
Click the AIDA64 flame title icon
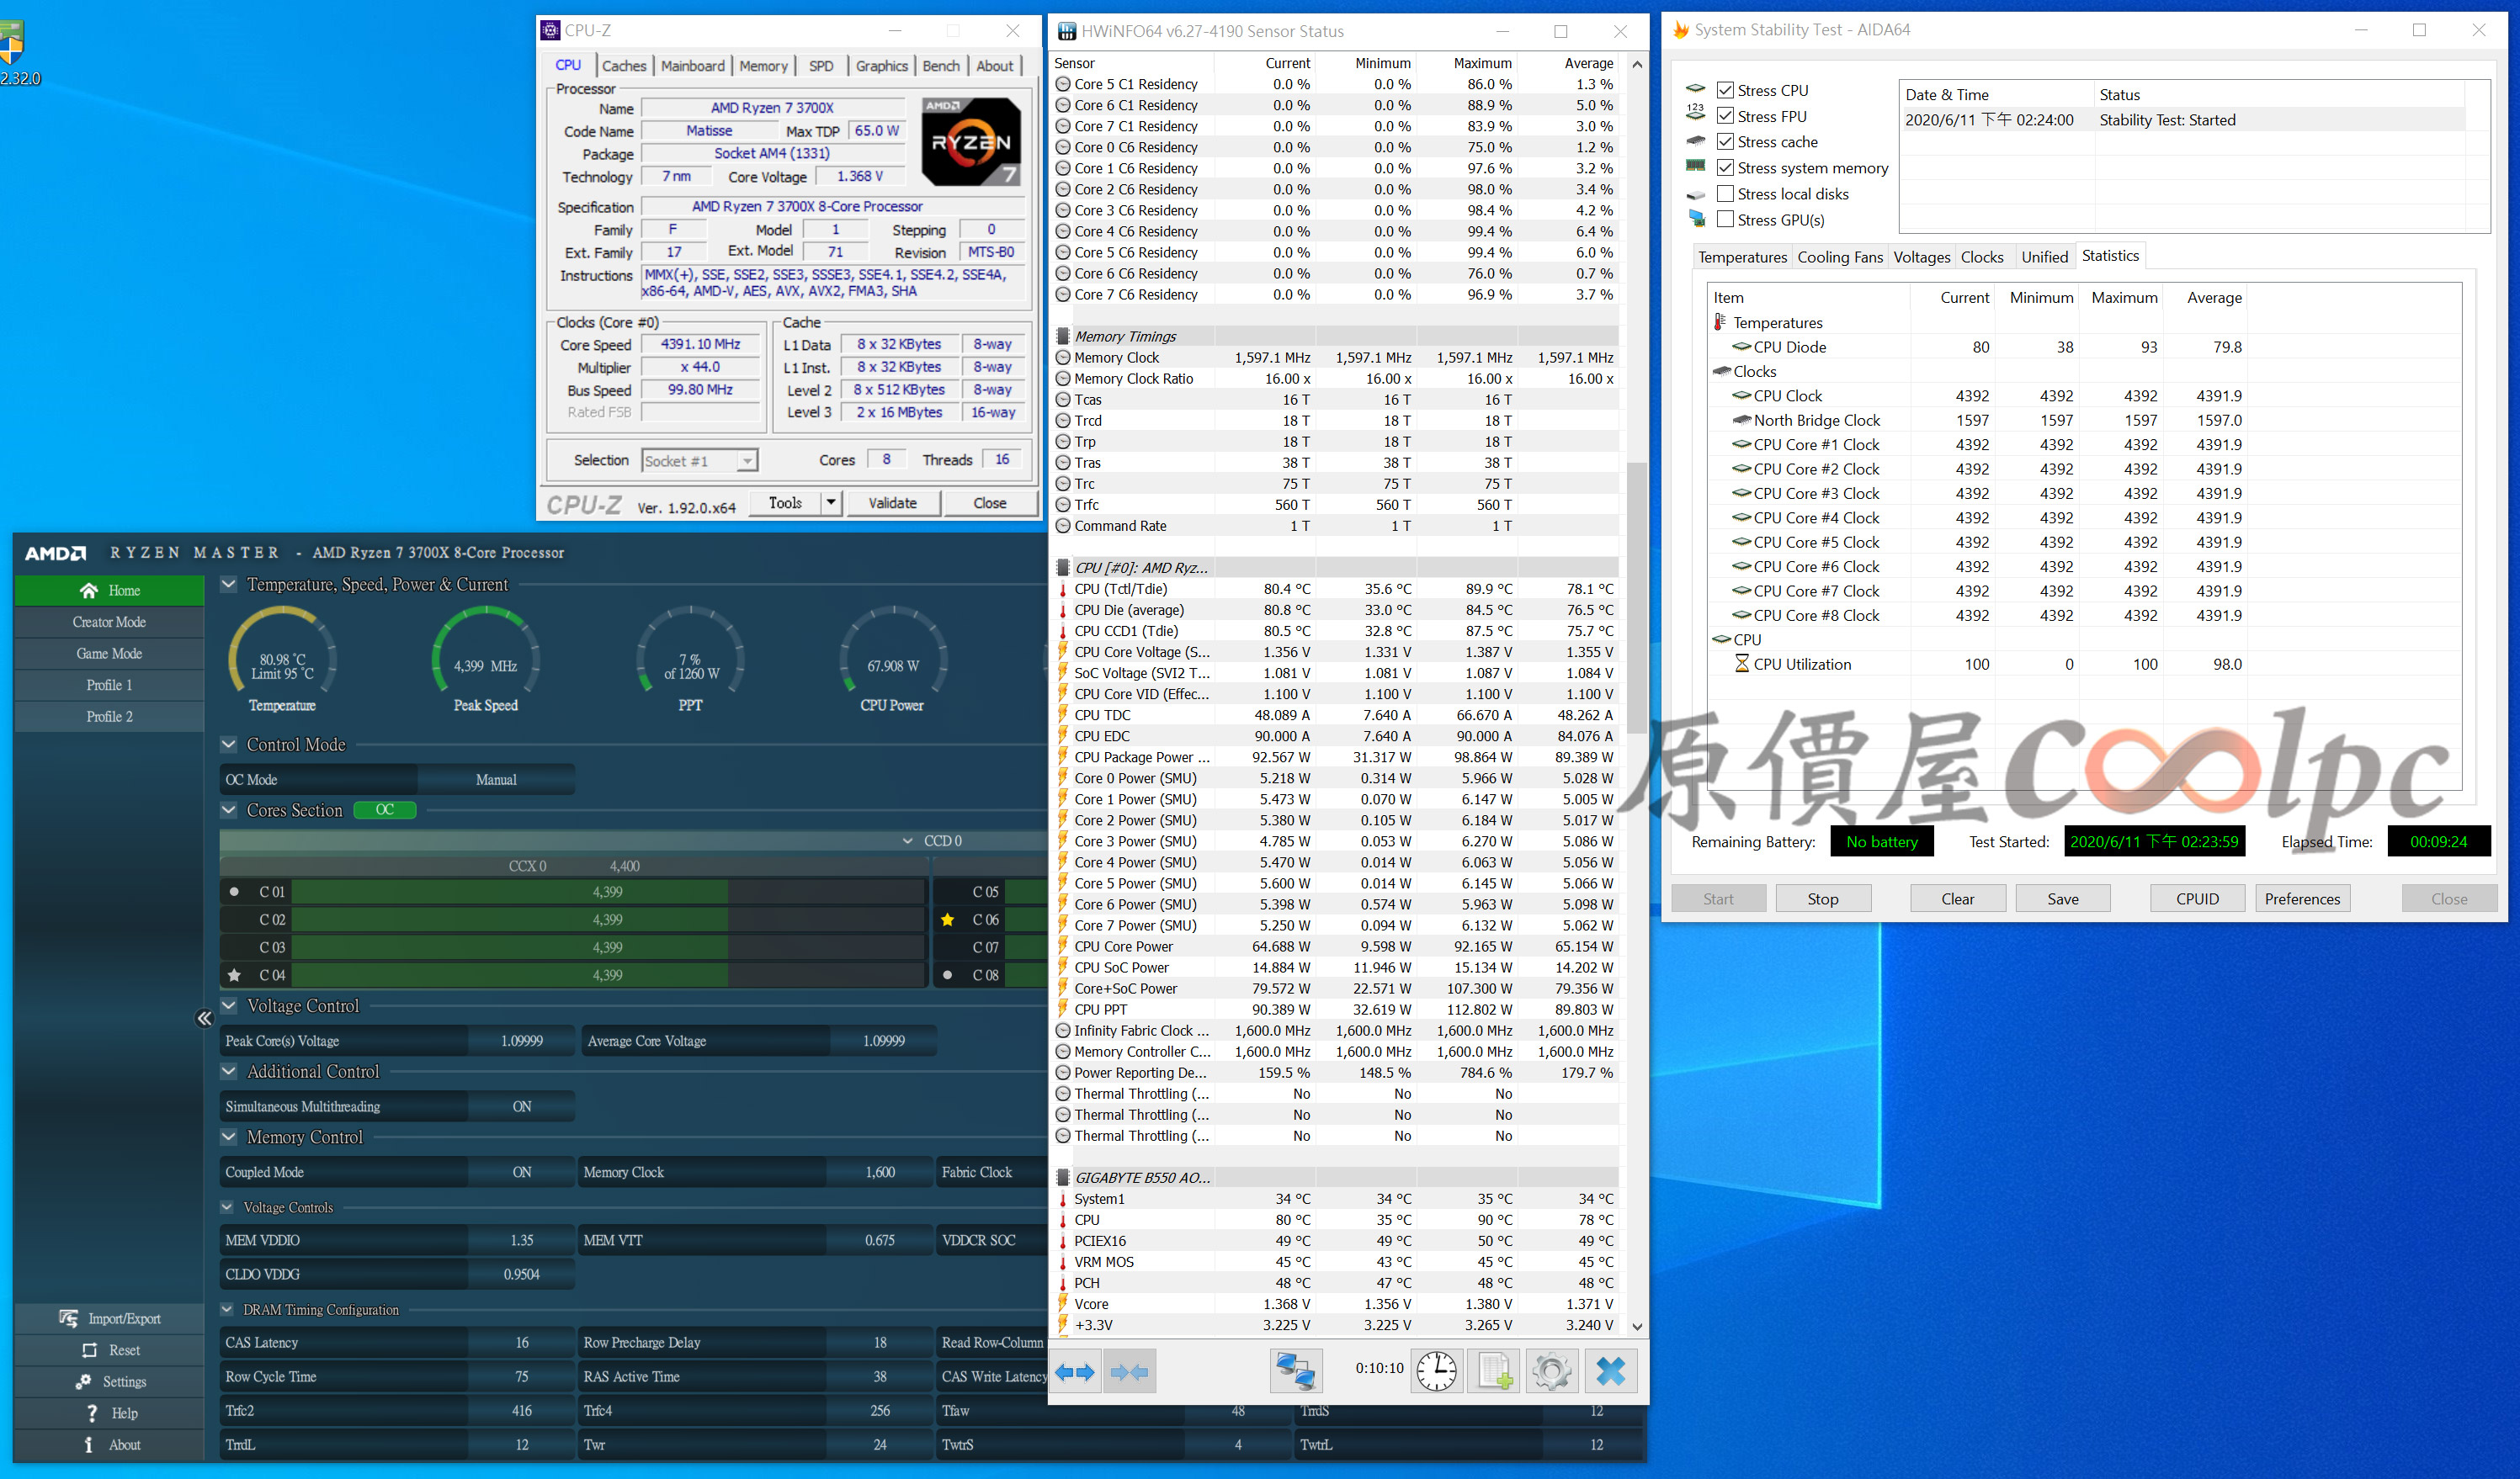(x=1681, y=30)
